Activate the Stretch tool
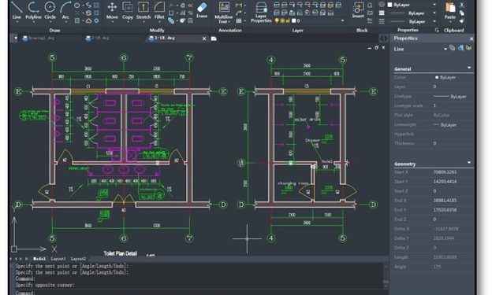Image resolution: width=492 pixels, height=295 pixels. 143,10
